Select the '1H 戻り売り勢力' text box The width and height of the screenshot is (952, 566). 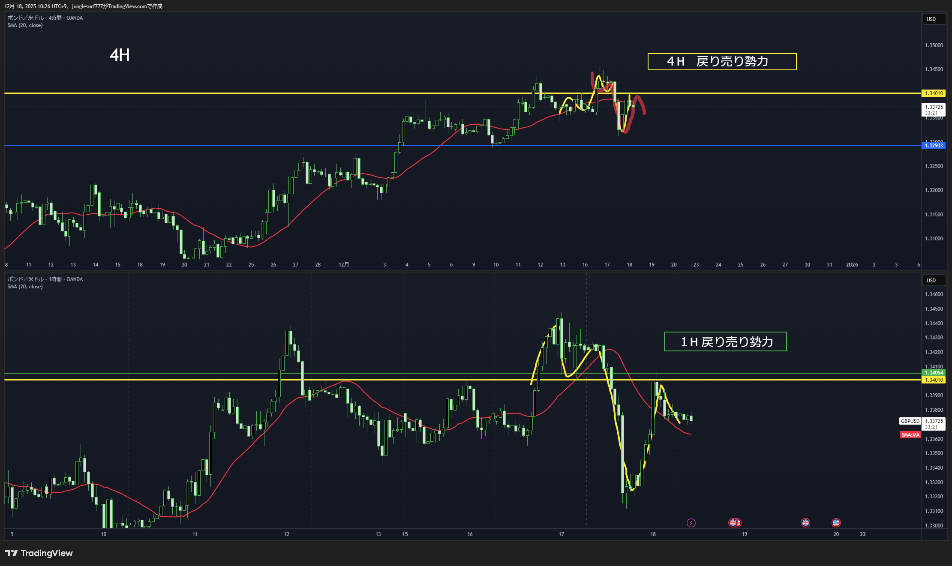725,342
